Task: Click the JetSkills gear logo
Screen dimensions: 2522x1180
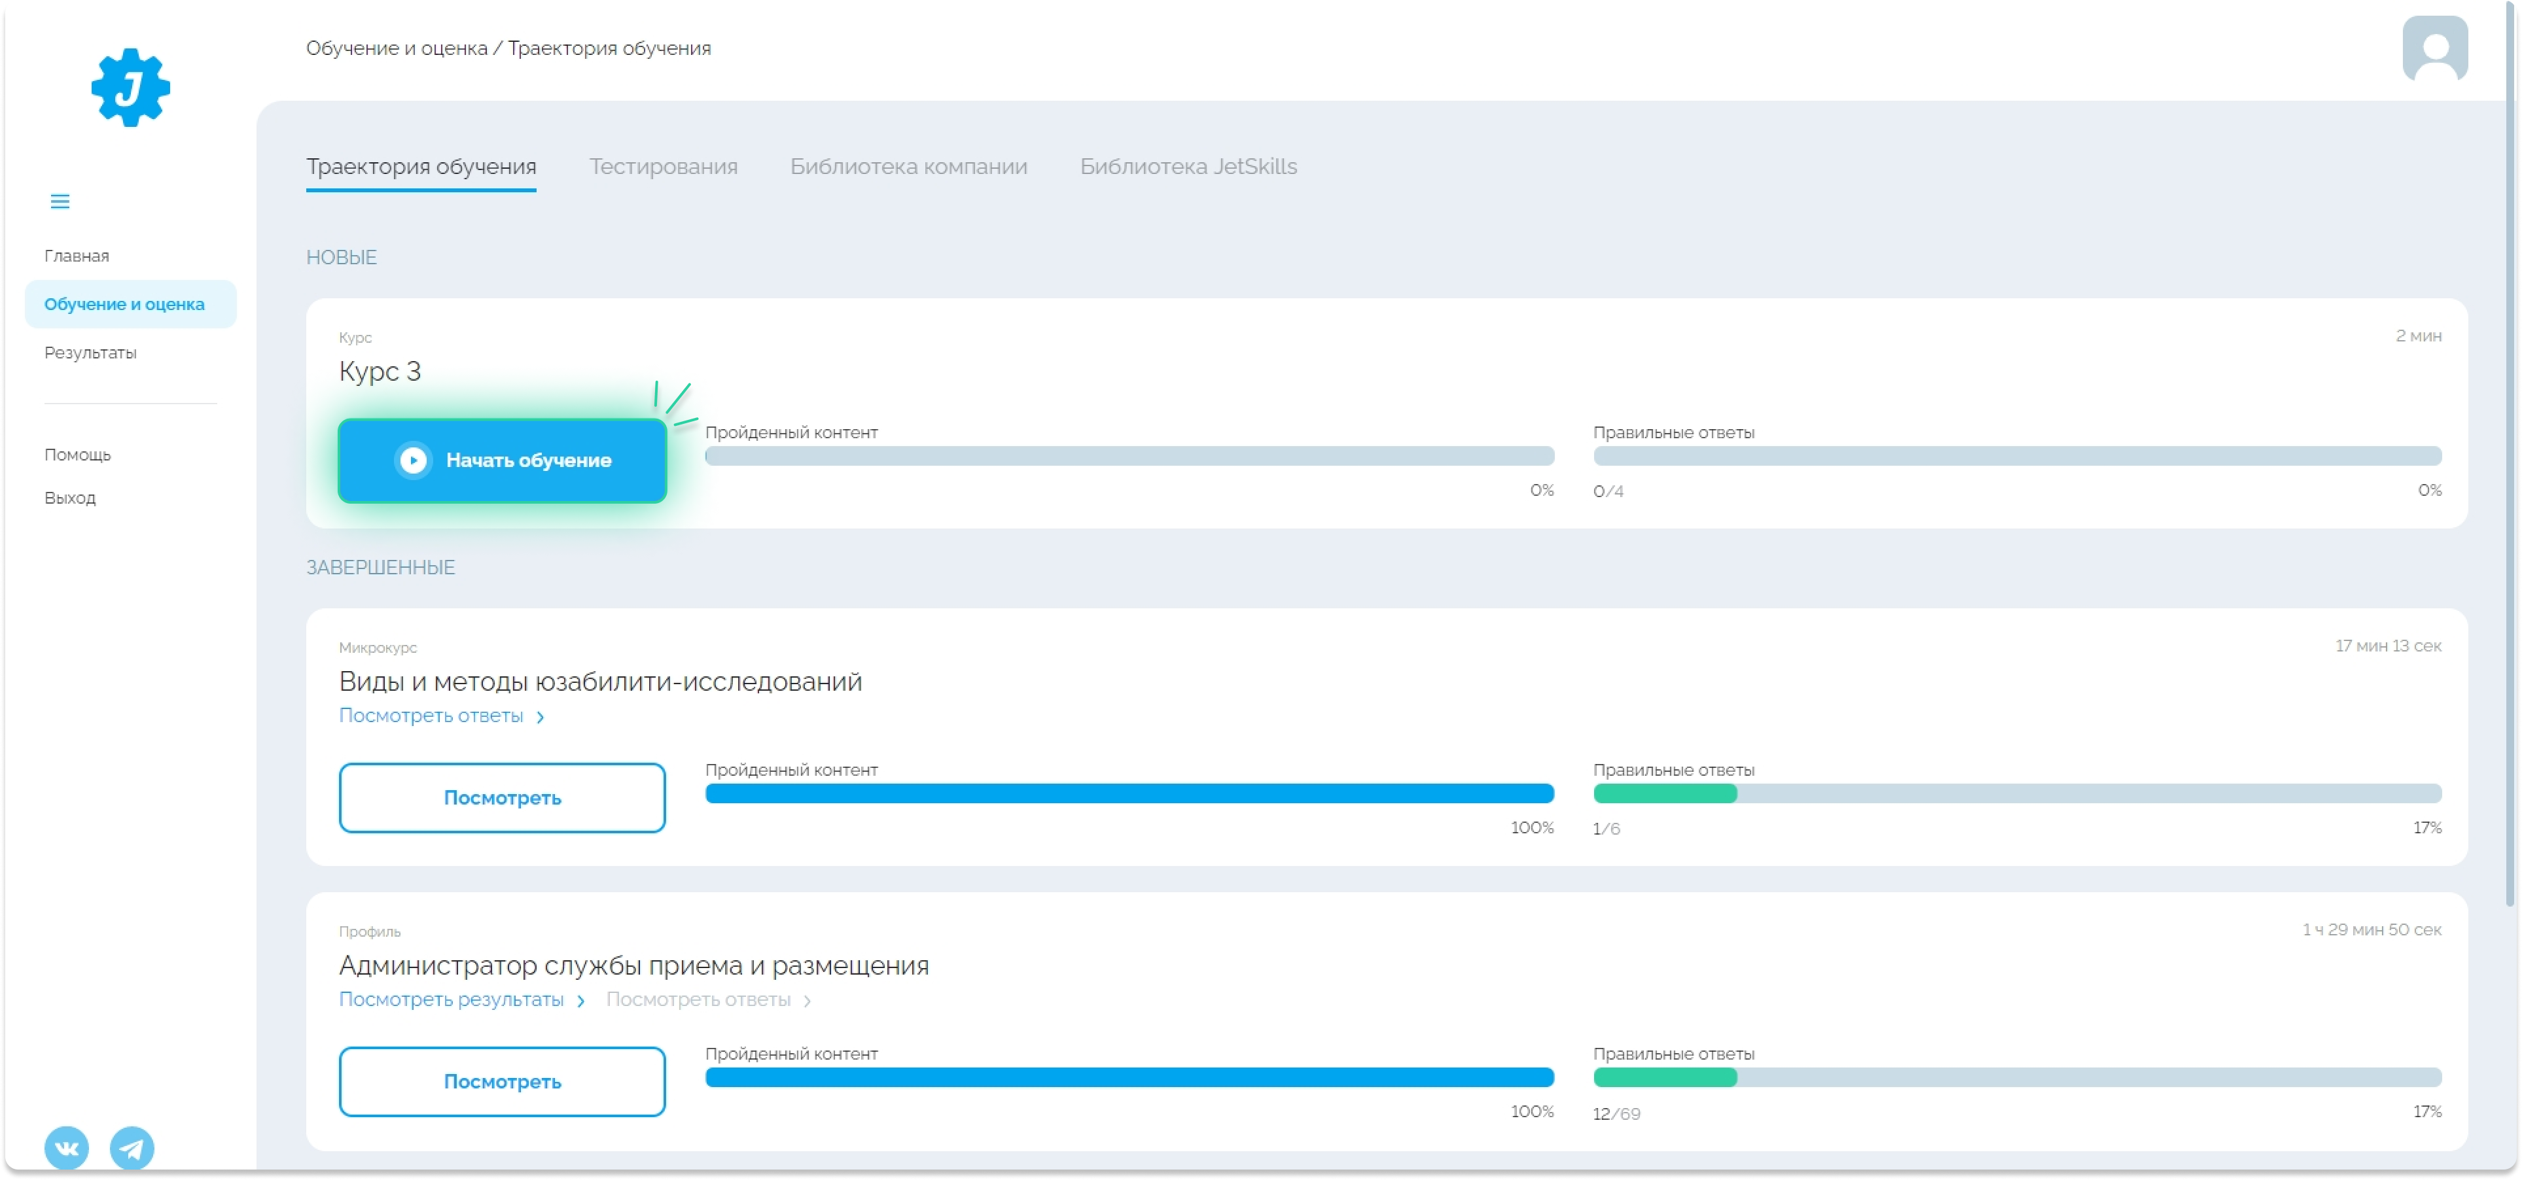Action: (130, 87)
